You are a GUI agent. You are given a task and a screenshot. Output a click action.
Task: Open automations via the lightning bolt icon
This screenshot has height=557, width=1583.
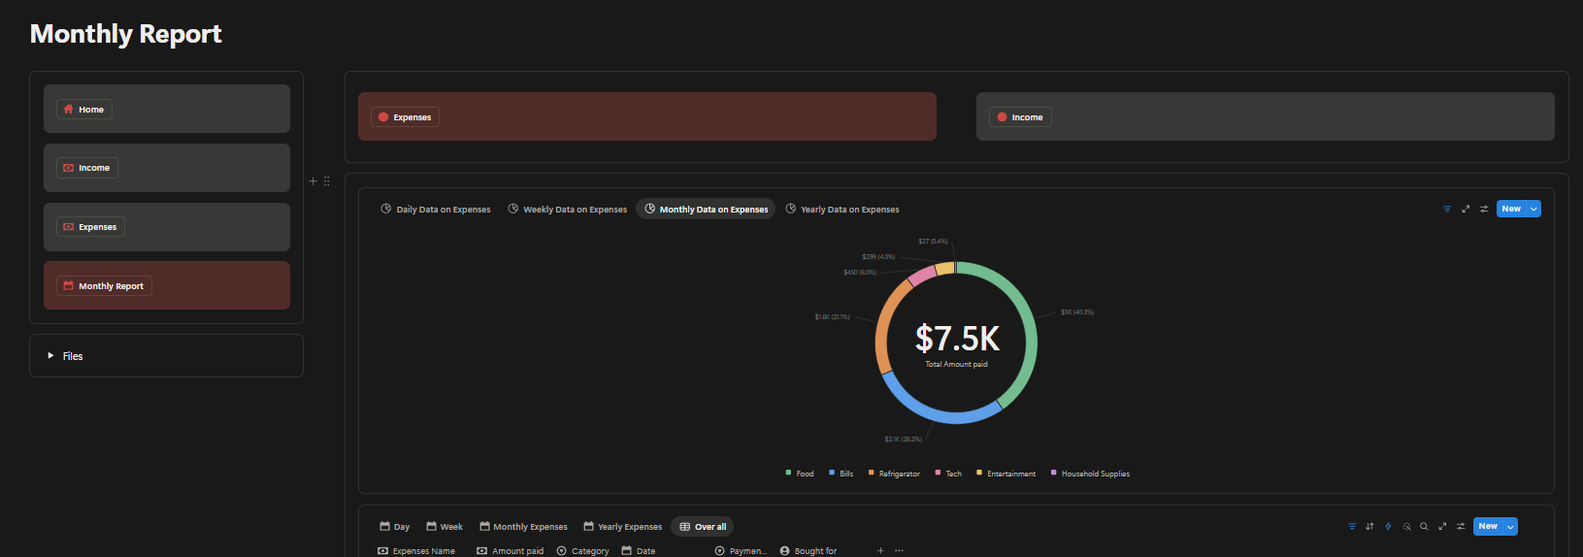click(1388, 527)
